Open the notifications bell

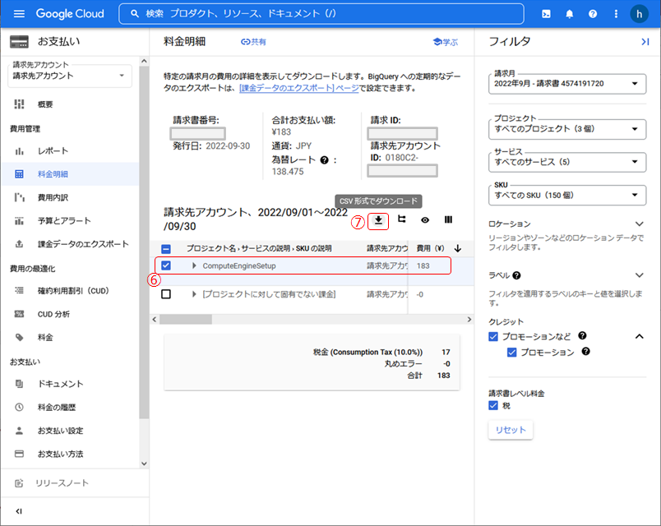click(569, 14)
